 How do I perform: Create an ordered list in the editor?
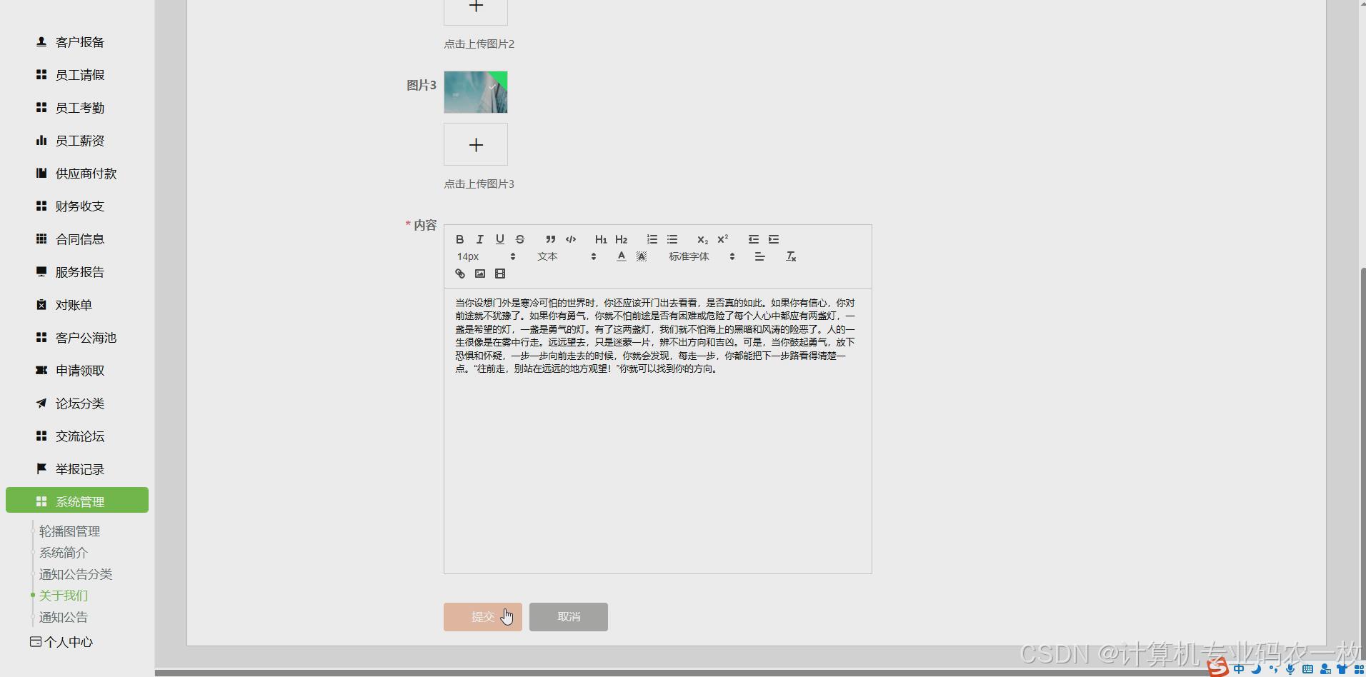tap(651, 239)
